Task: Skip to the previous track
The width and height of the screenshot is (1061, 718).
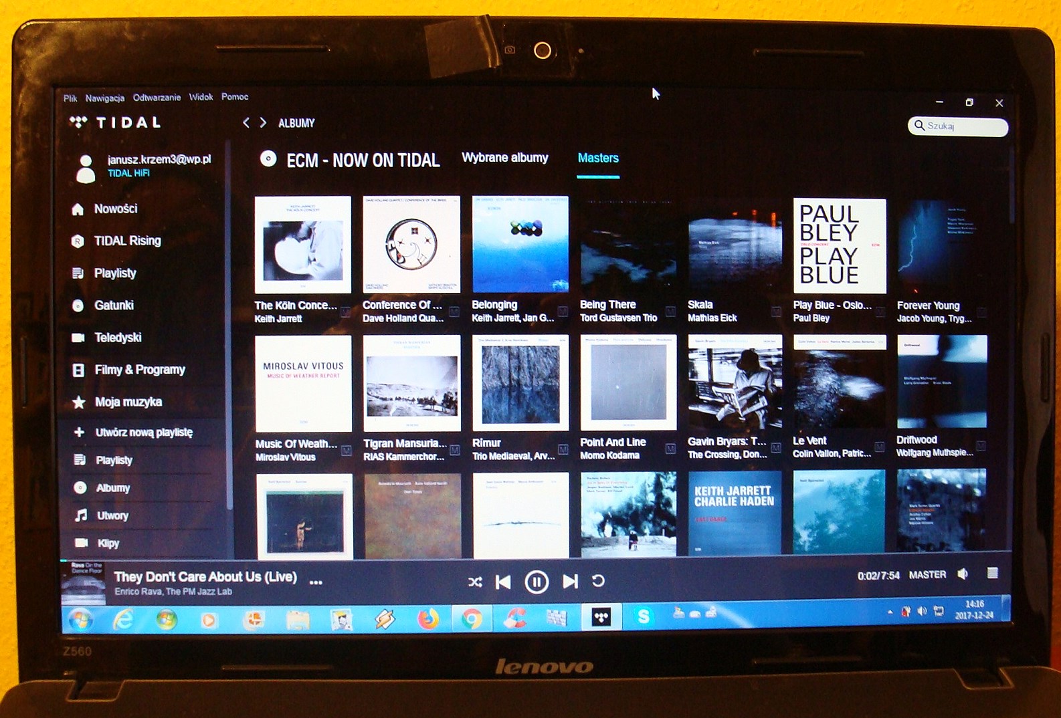Action: pos(503,582)
